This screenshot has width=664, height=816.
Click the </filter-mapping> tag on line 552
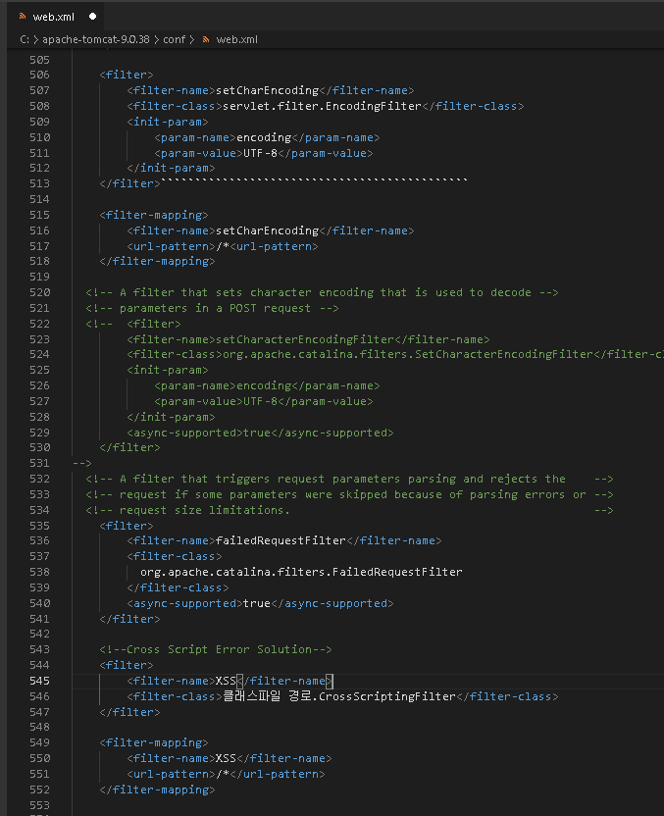[157, 790]
